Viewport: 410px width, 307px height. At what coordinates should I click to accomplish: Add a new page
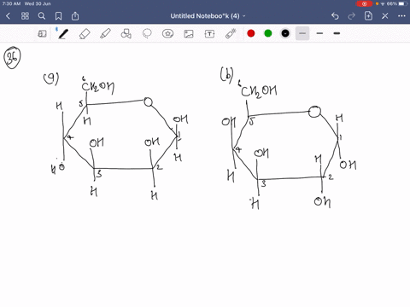coord(368,16)
